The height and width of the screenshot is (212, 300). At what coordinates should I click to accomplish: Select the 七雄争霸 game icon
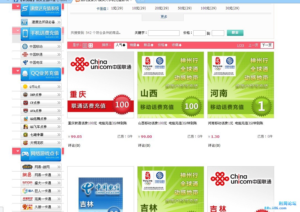(x=25, y=135)
